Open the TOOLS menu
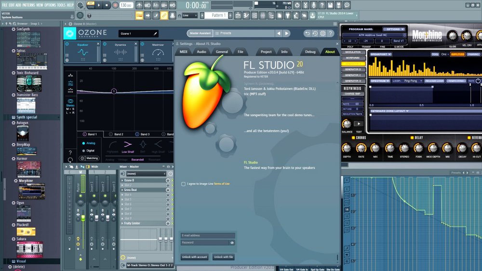 point(61,5)
